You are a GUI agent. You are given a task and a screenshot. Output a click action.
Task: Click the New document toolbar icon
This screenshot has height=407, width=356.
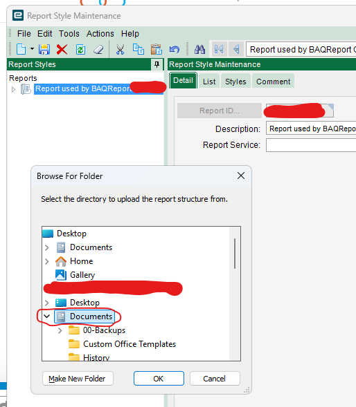(21, 49)
